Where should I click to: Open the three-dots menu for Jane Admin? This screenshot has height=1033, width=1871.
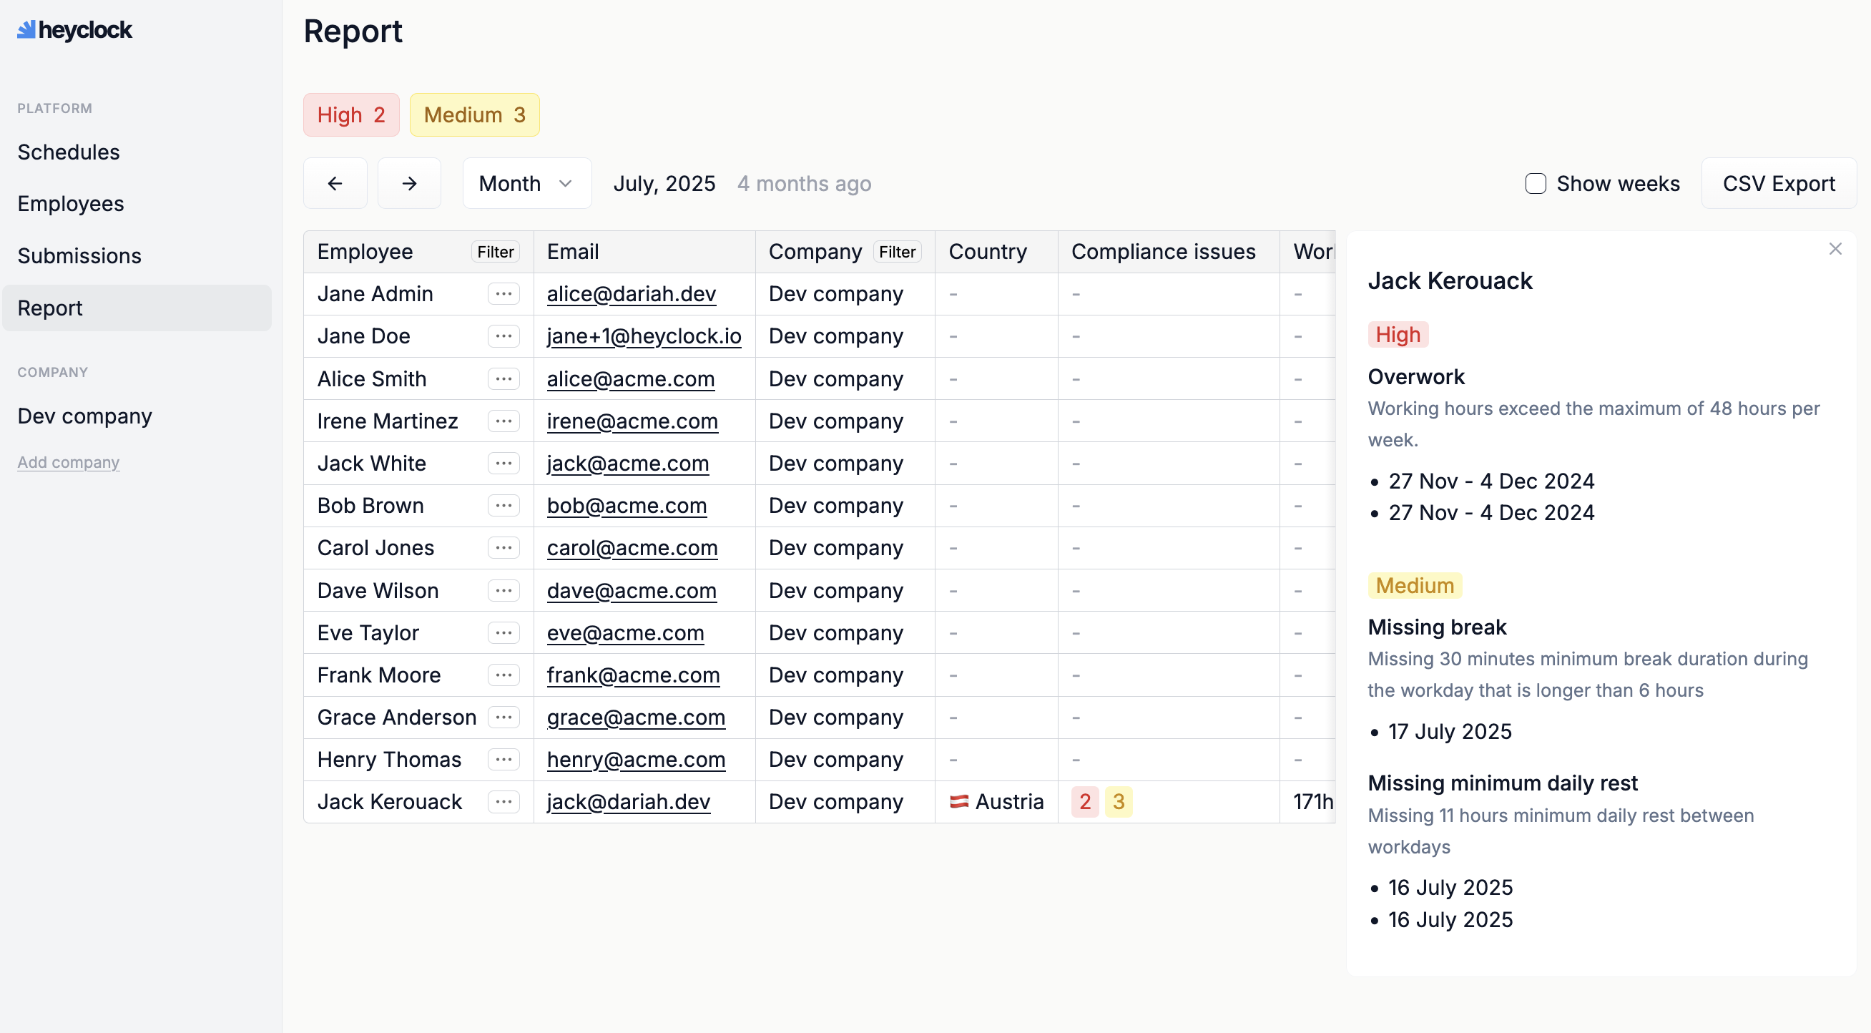coord(504,293)
